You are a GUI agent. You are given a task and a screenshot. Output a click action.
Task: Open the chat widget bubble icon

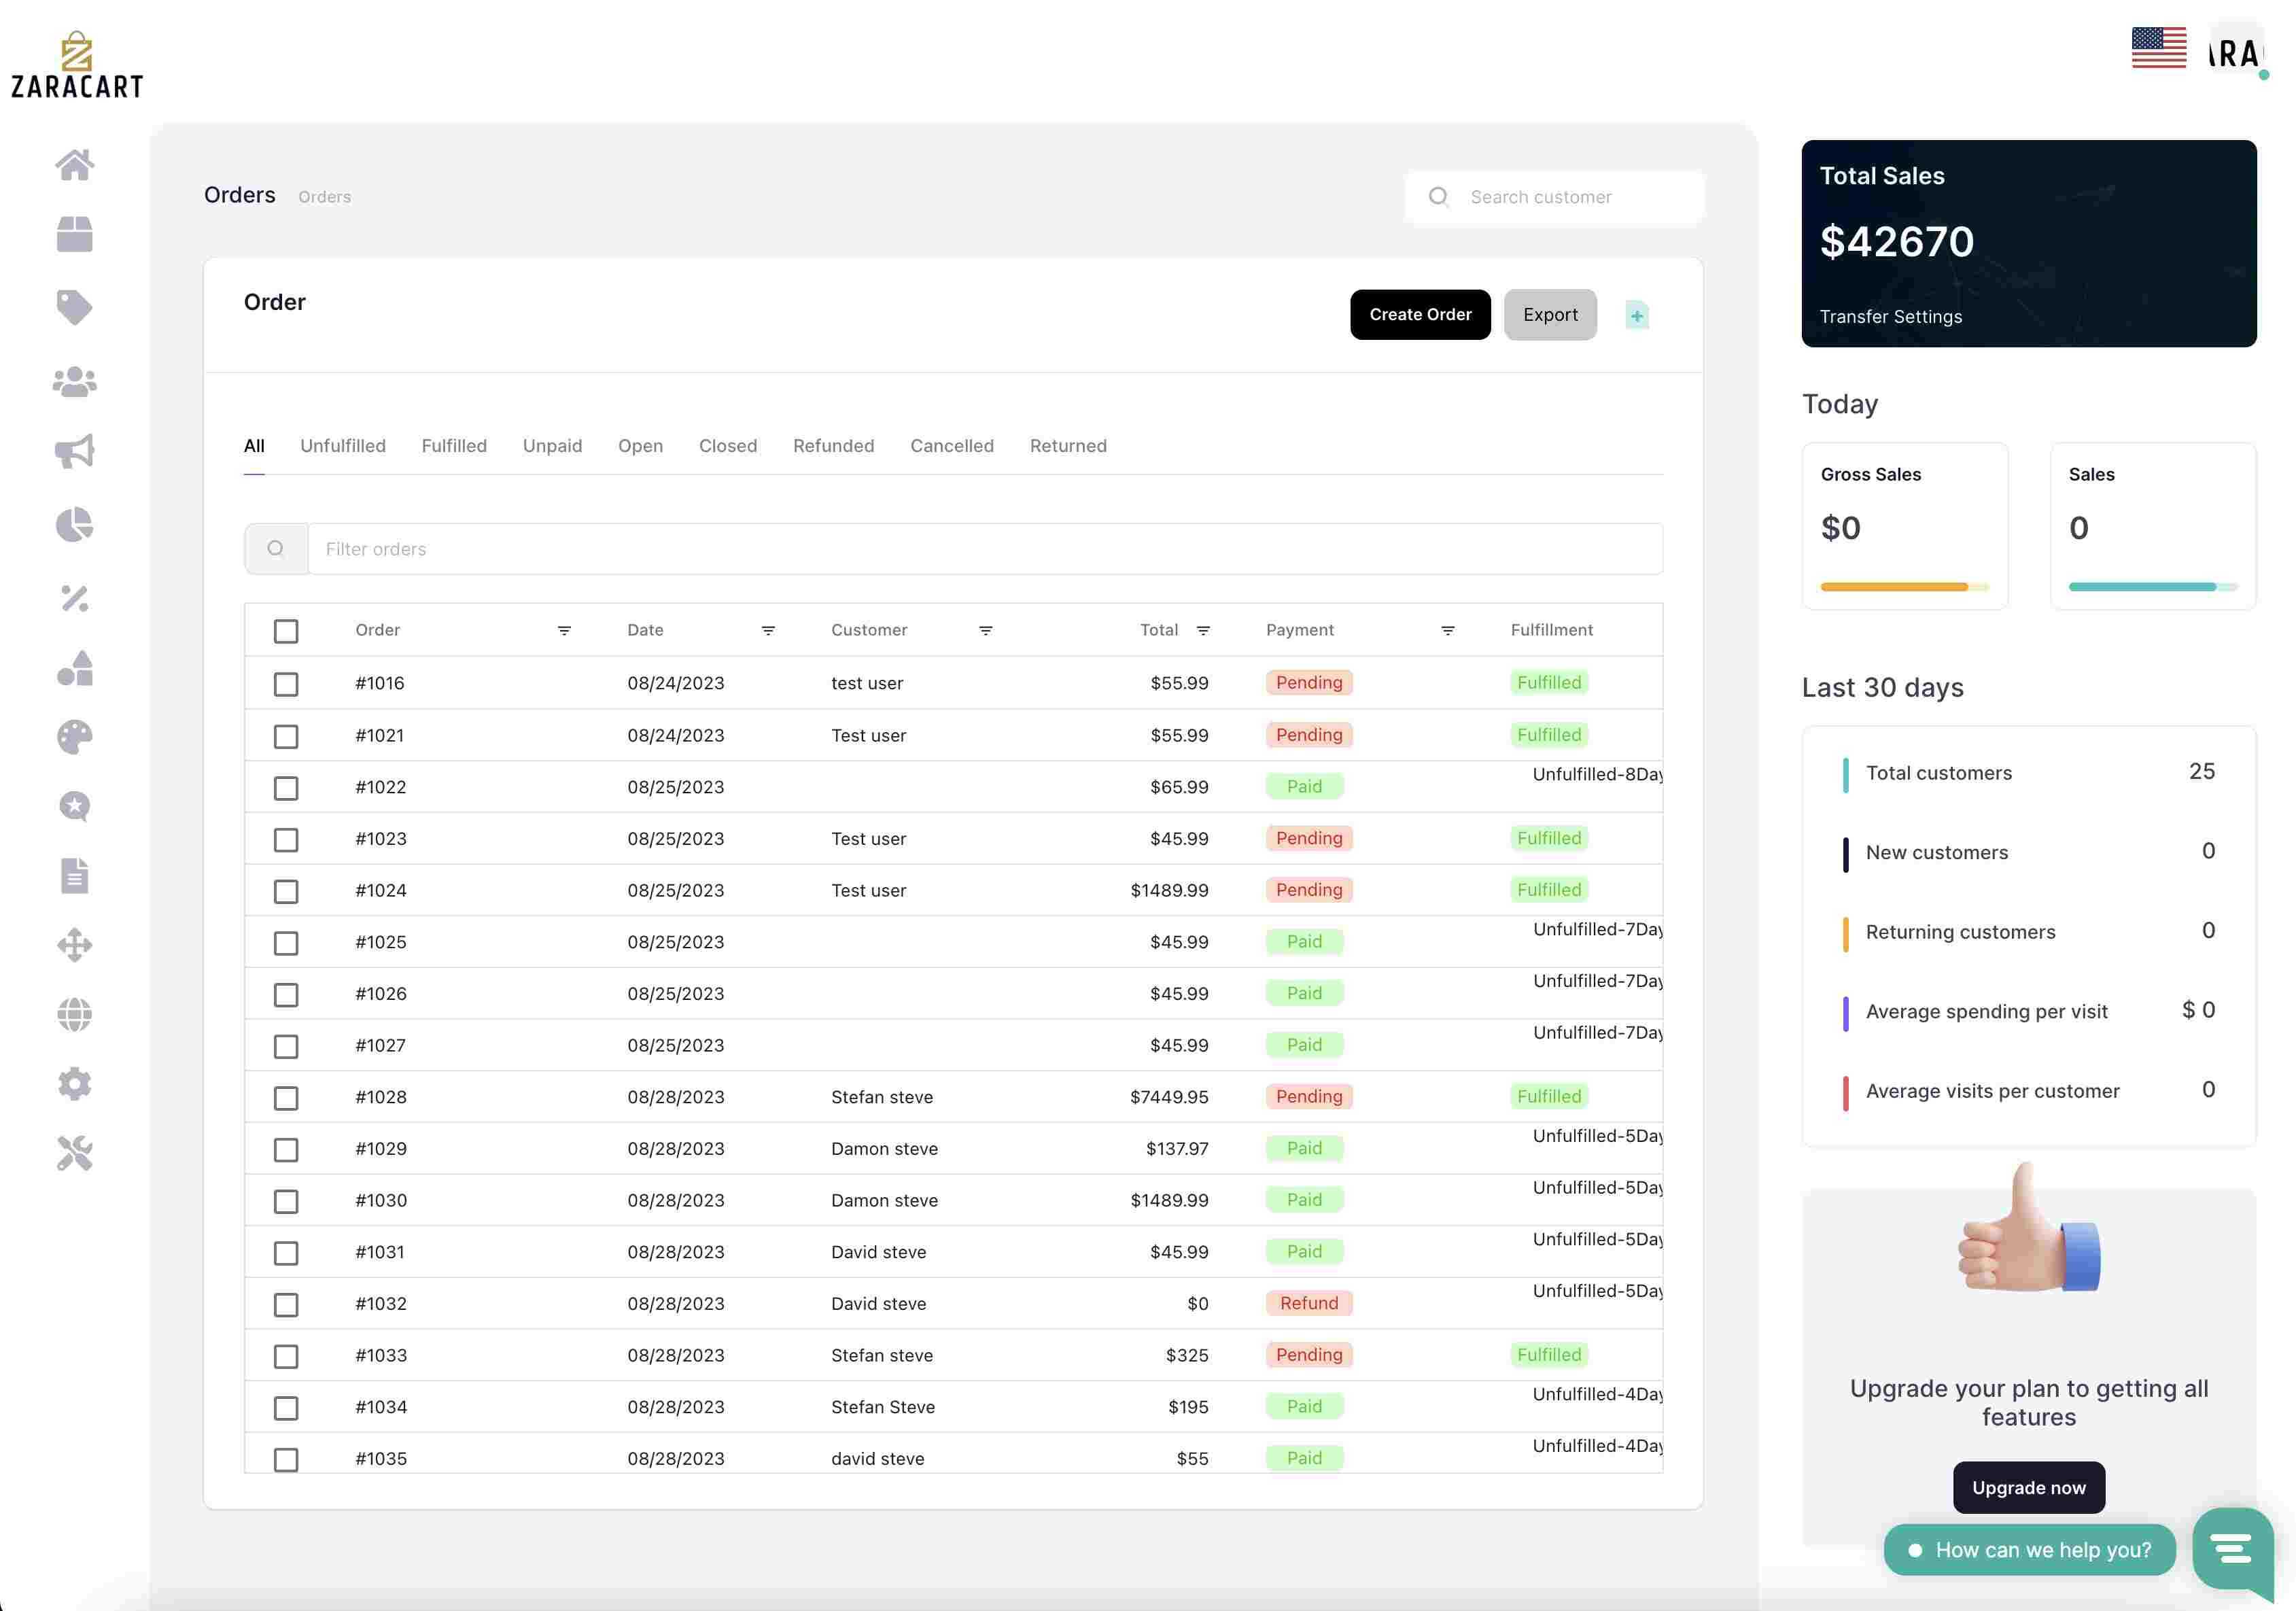click(2232, 1549)
